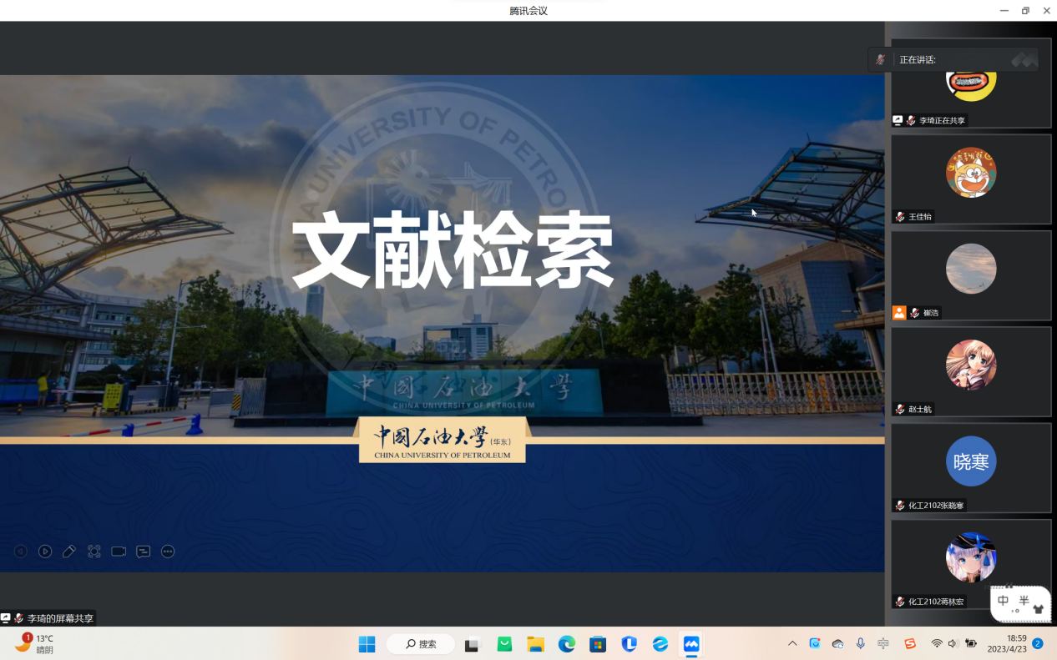Image resolution: width=1057 pixels, height=660 pixels.
Task: Click the focus frame icon in slide toolbar
Action: [94, 552]
